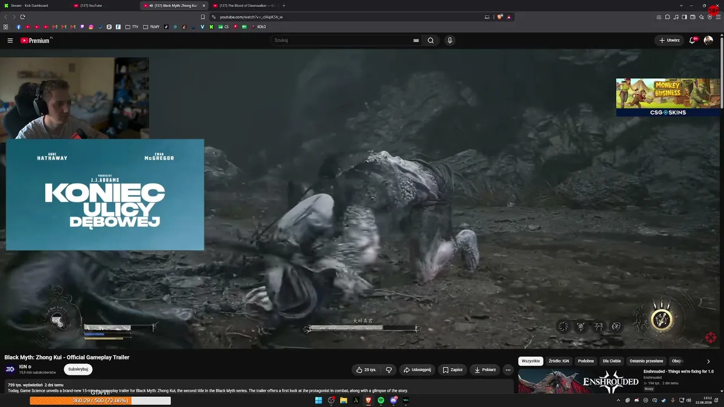Screen dimensions: 724x407
Task: Open the more actions ellipsis under video
Action: click(508, 370)
